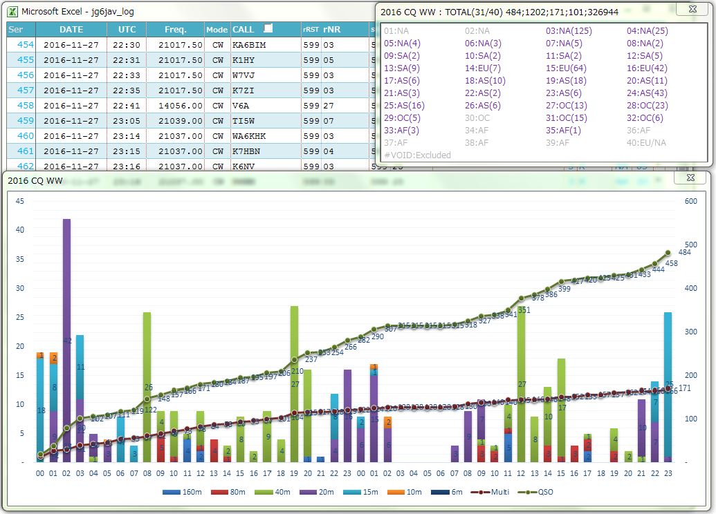
Task: Close the 2016 CQ WW chart window
Action: [690, 178]
